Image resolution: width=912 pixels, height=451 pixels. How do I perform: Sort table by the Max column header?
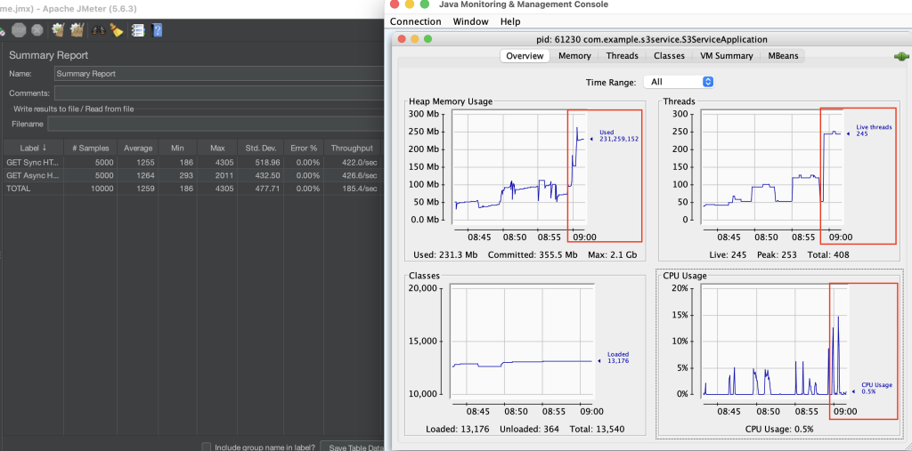coord(217,149)
